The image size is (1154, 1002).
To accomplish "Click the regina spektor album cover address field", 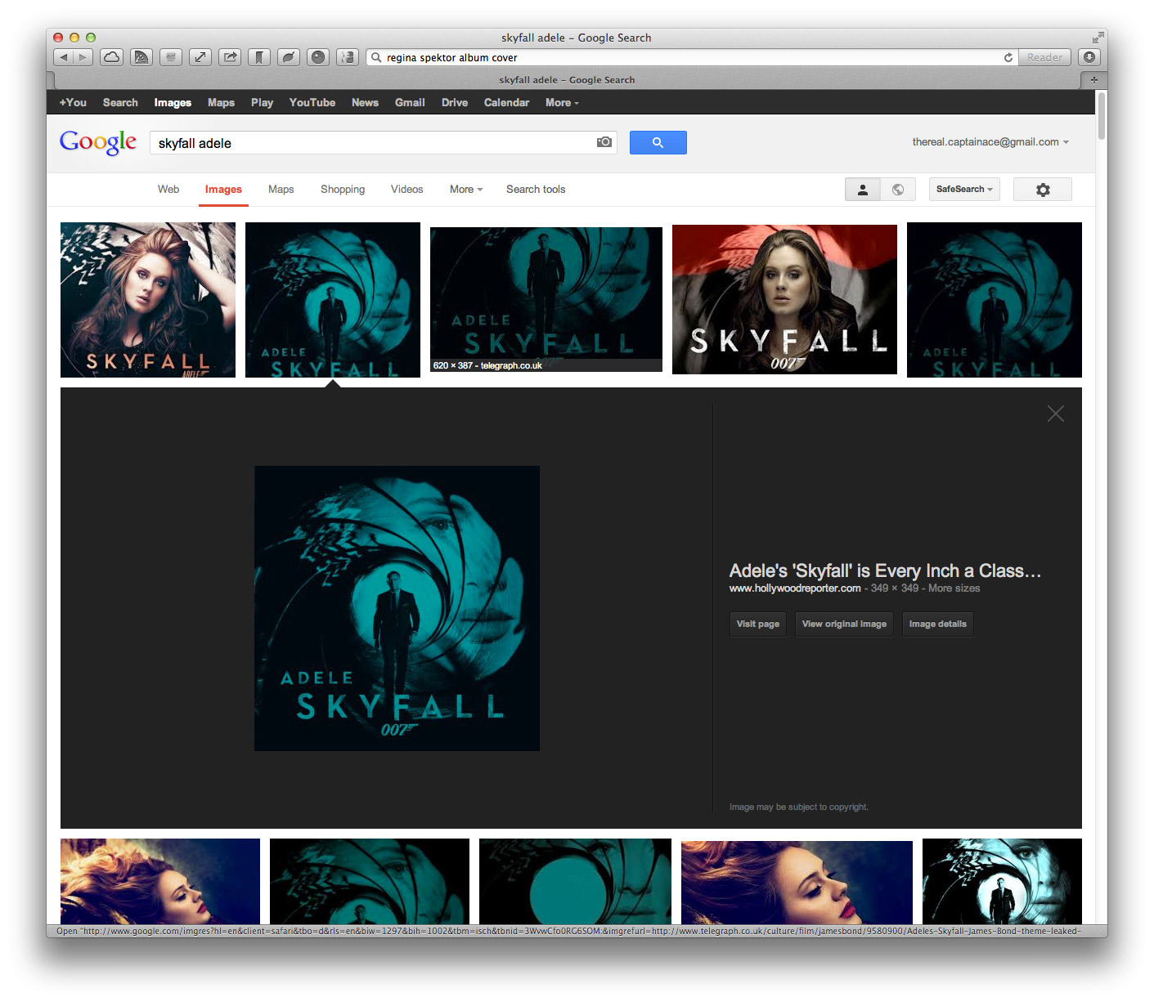I will tap(691, 57).
